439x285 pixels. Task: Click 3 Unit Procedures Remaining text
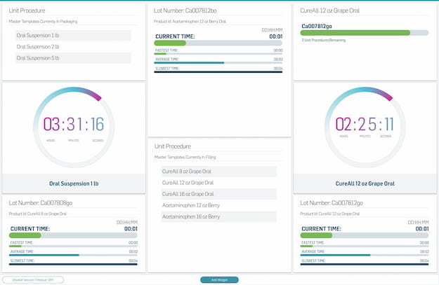tap(323, 40)
